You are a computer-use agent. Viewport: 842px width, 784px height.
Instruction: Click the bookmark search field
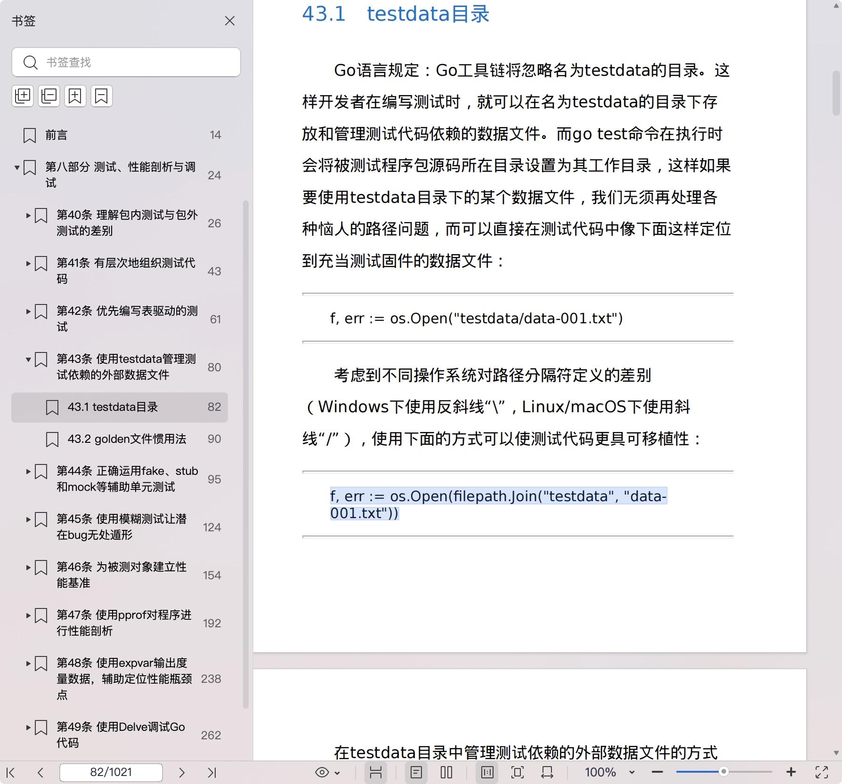[126, 62]
